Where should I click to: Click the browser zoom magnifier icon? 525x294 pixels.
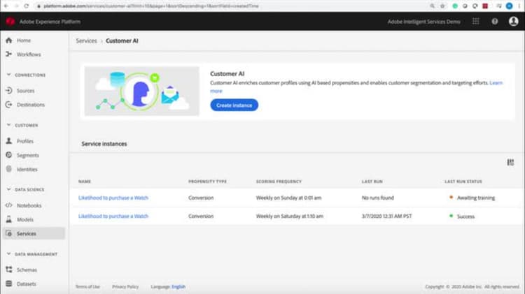[x=433, y=6]
